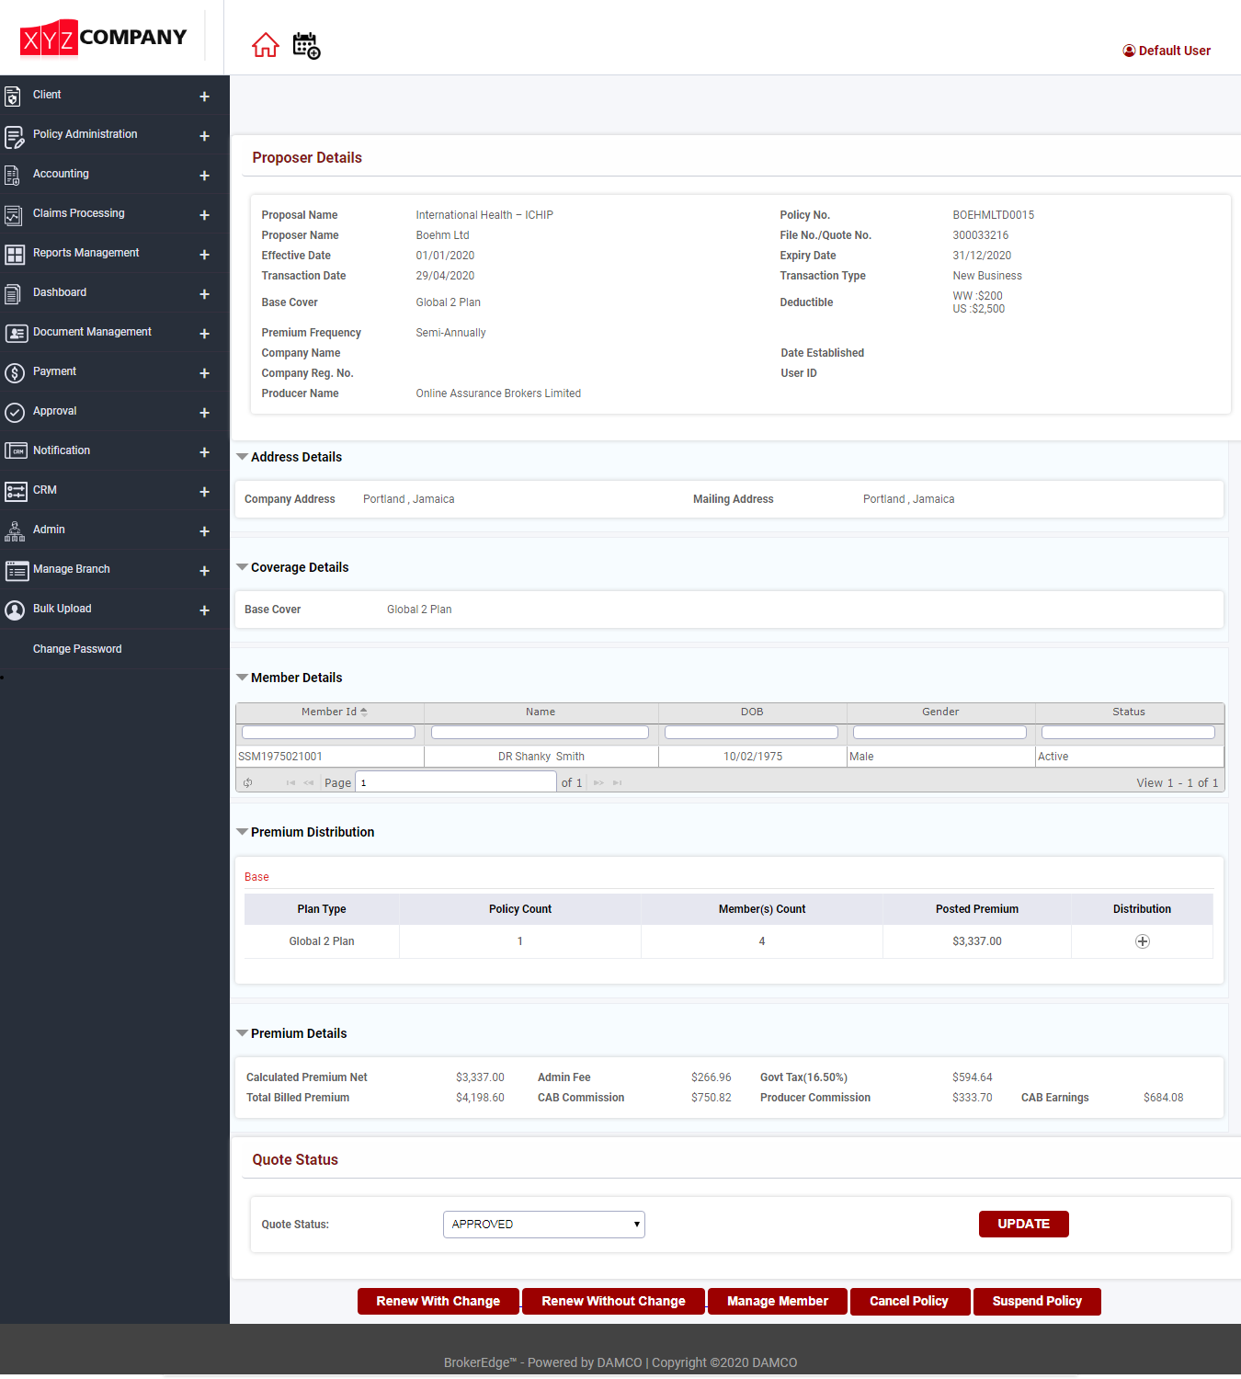Click the Policy Administration sidebar icon
The width and height of the screenshot is (1241, 1379).
[14, 137]
